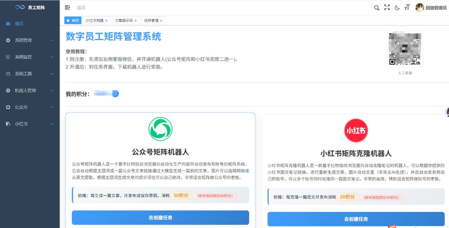This screenshot has height=228, width=449.
Task: Switch to the 小红书克隆 tab
Action: click(x=95, y=20)
